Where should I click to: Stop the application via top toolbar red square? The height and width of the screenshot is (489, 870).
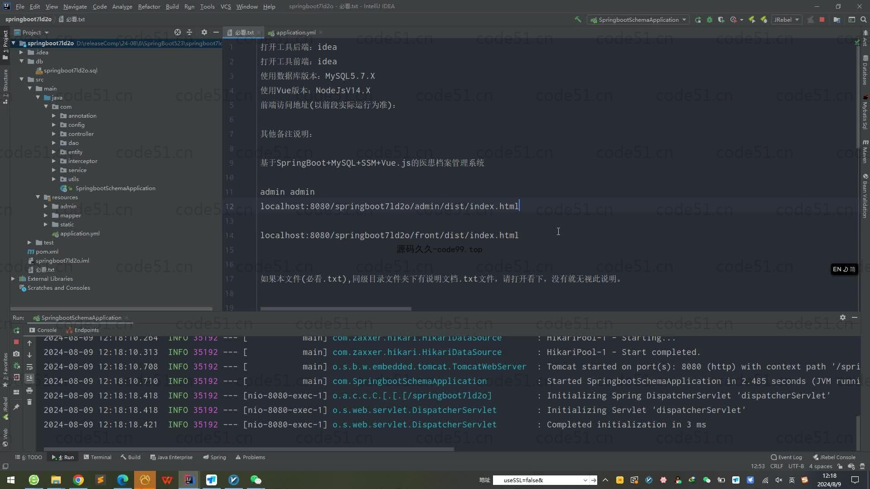(x=822, y=19)
